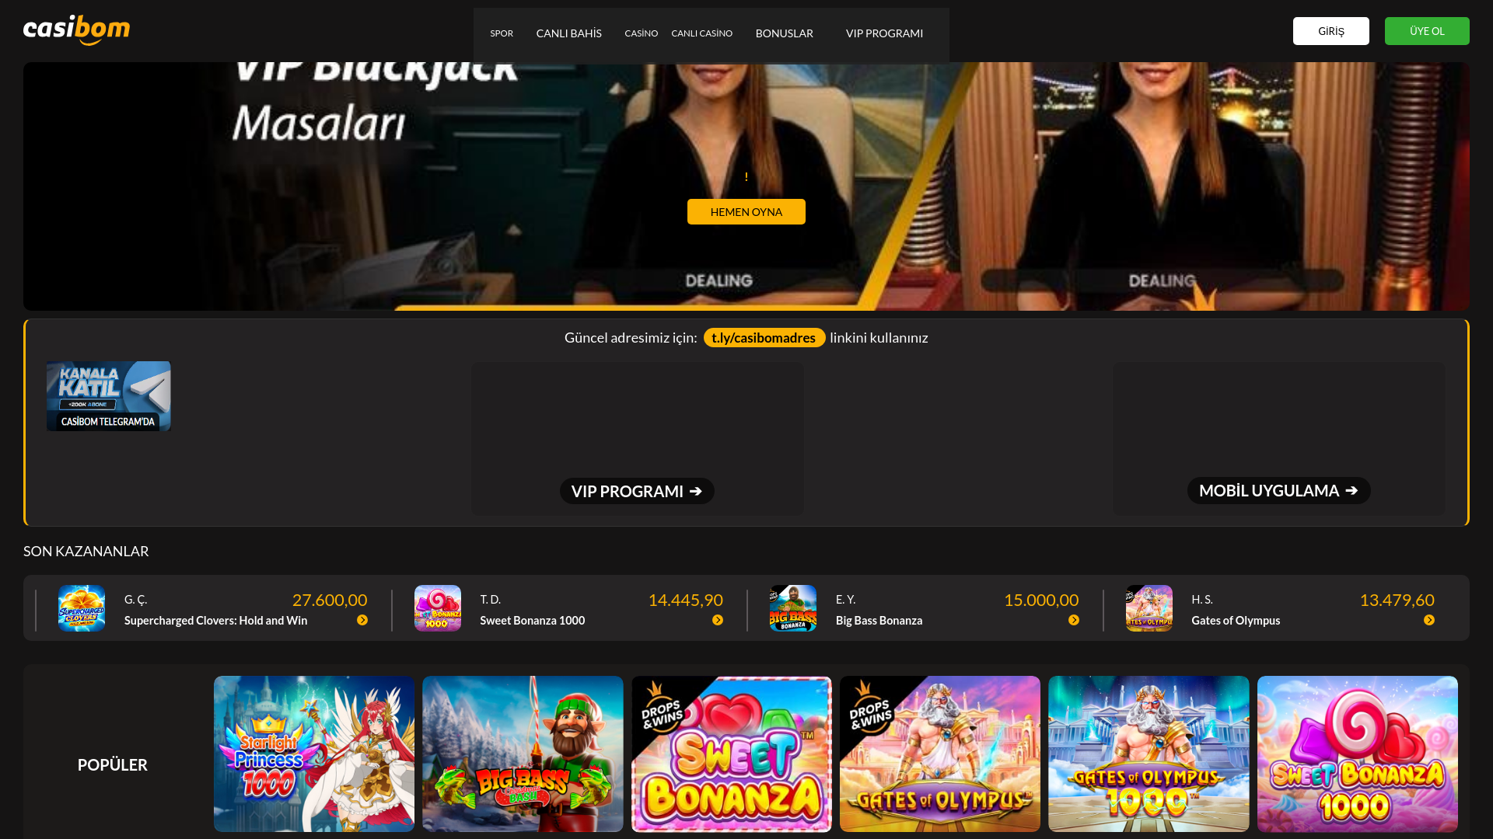
Task: Click the VIP Blackjack Masaları banner image
Action: coord(746,186)
